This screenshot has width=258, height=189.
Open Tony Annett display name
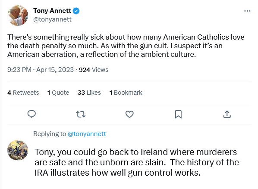click(52, 11)
